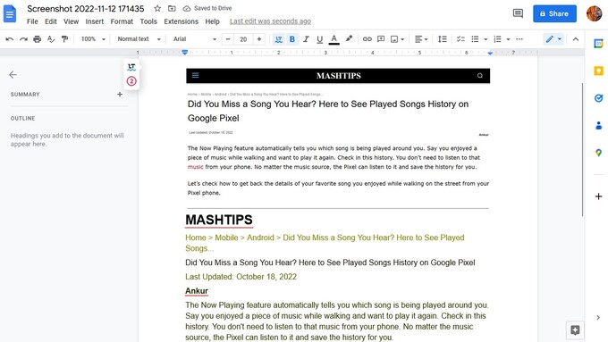This screenshot has height=342, width=608.
Task: Toggle bold formatting
Action: [x=292, y=39]
